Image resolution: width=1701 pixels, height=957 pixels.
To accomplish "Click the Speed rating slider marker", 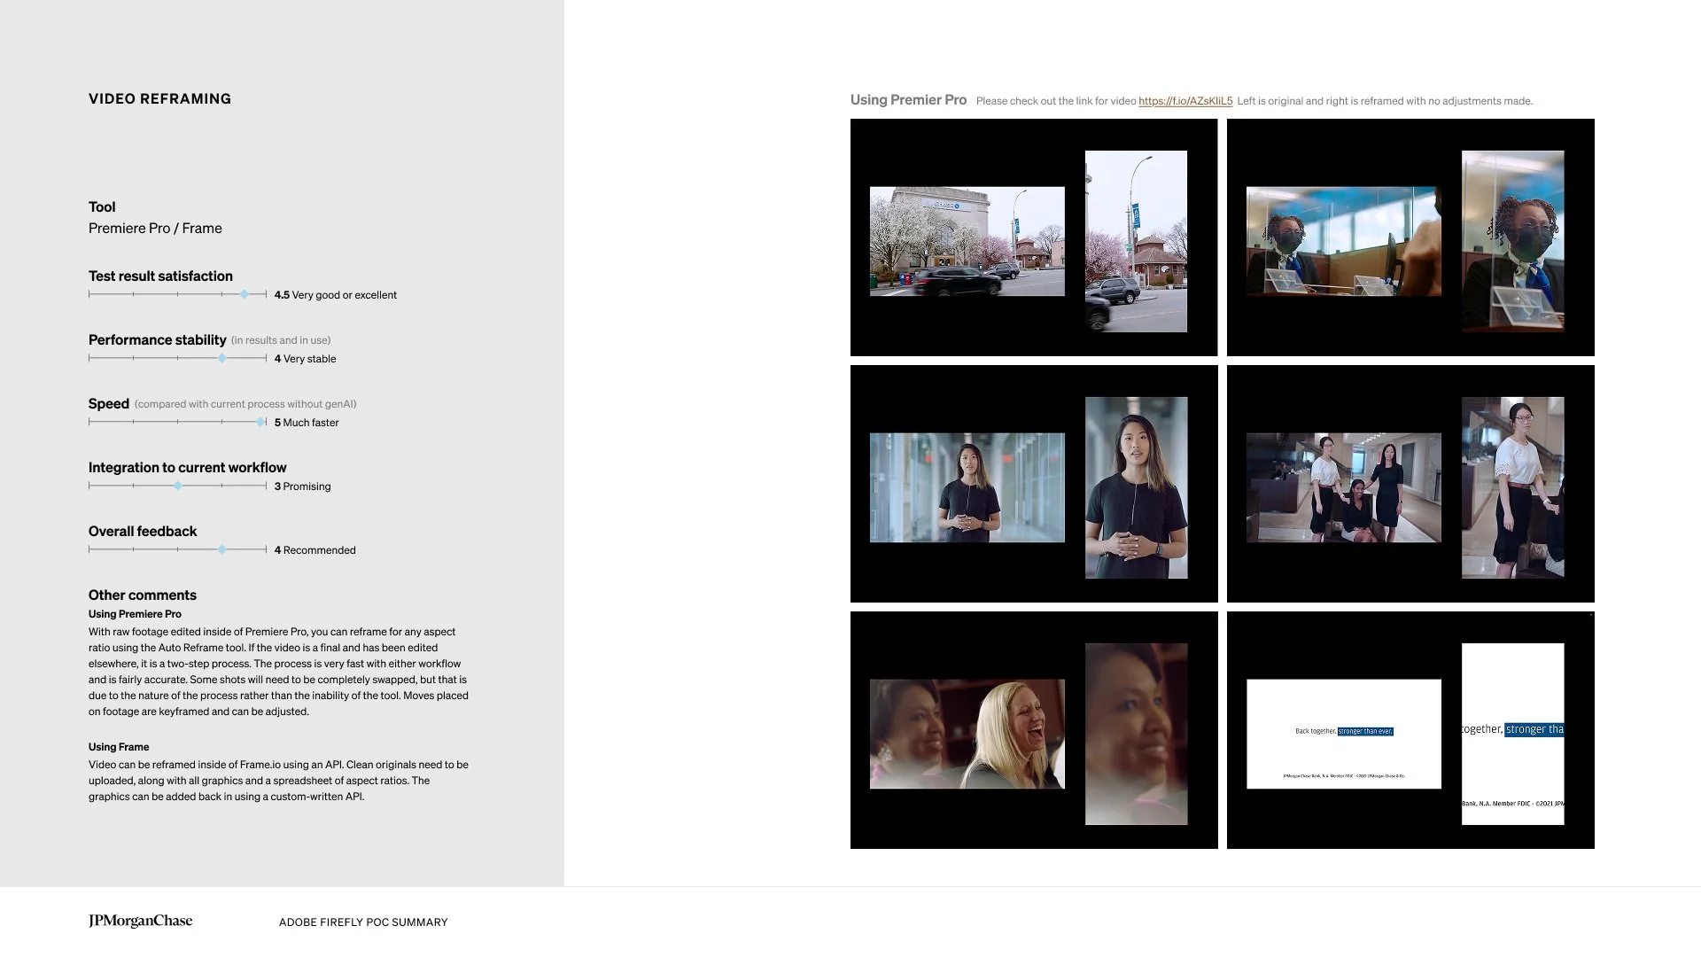I will click(260, 422).
